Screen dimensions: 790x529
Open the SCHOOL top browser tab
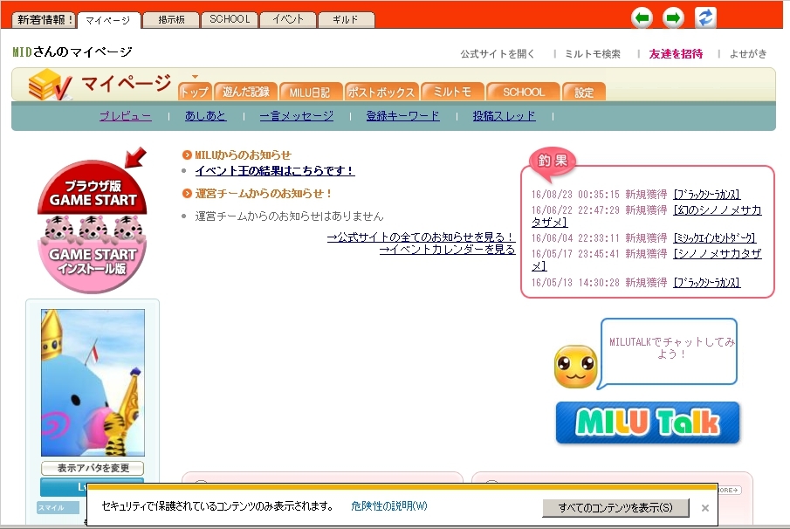[x=229, y=19]
